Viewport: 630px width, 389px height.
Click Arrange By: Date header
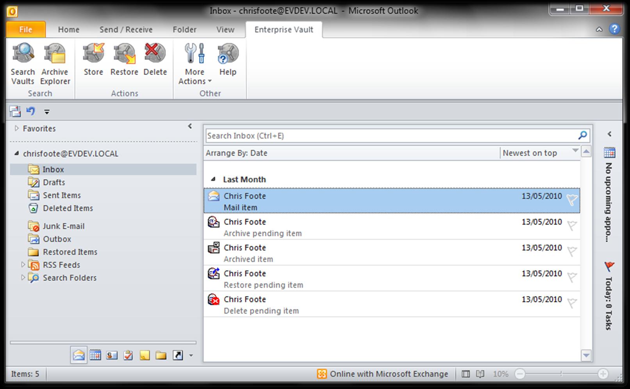click(237, 153)
